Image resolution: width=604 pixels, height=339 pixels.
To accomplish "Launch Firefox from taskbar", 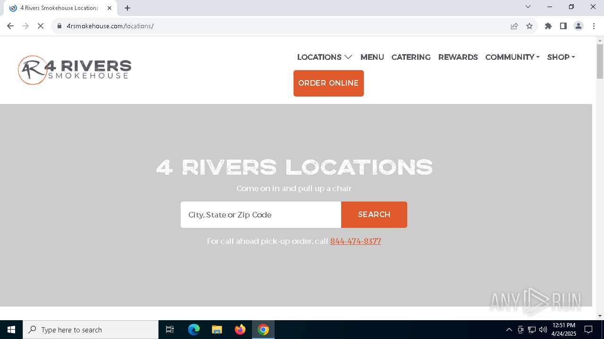I will (x=240, y=330).
